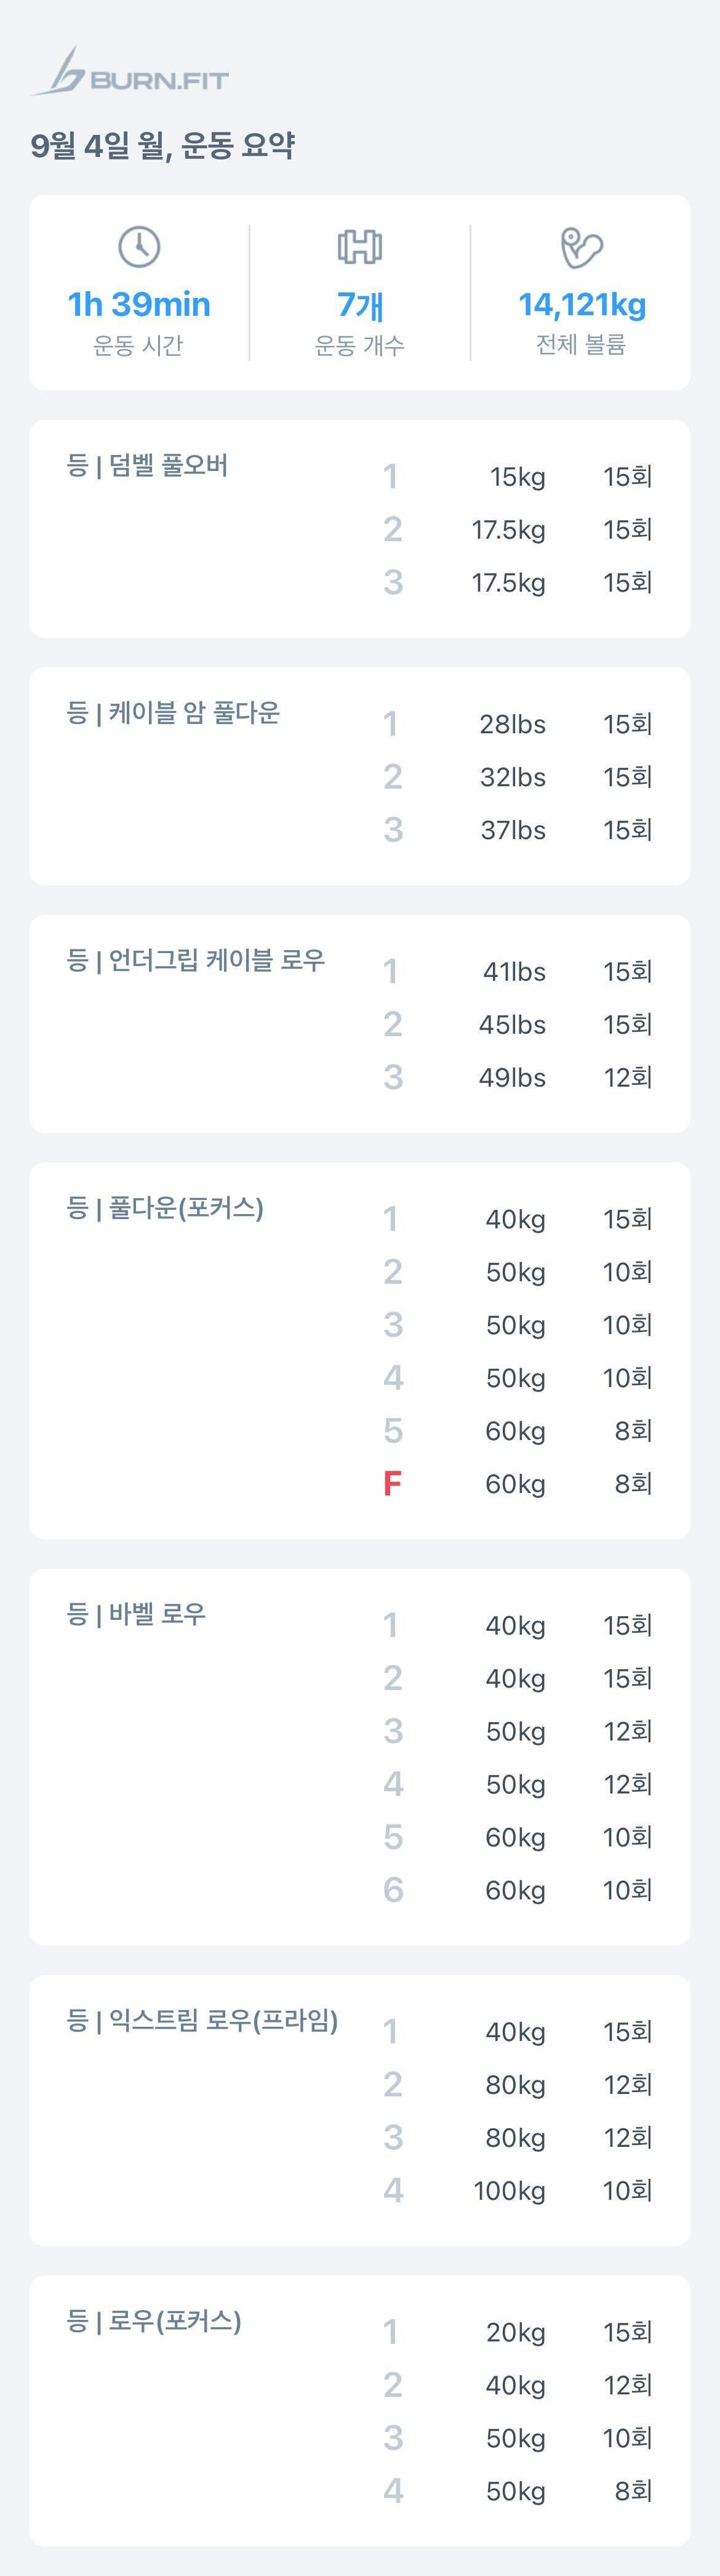The image size is (720, 2576).
Task: Click the dumbbell icon above exercise count
Action: tap(360, 246)
